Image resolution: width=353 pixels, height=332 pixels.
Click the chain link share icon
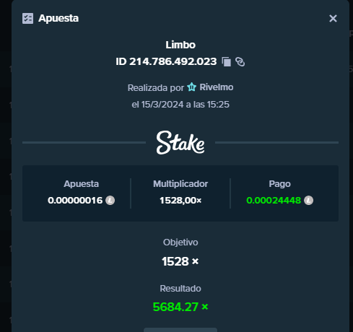(240, 62)
